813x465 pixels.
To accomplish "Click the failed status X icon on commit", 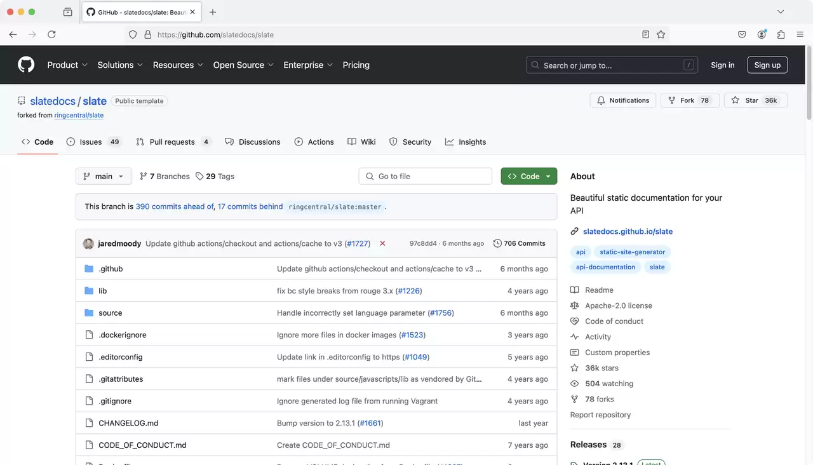I will coord(382,243).
